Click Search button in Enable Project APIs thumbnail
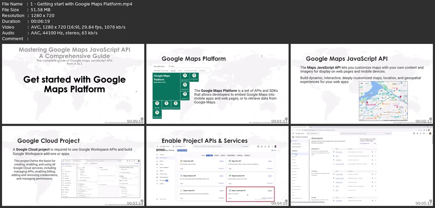 [245, 146]
